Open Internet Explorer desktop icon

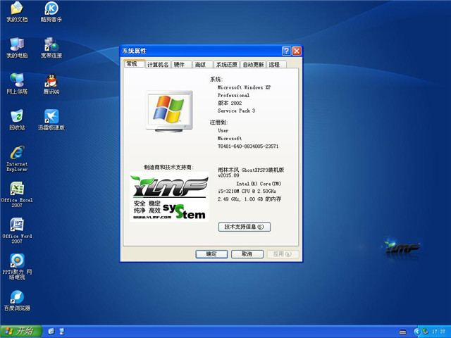(17, 158)
